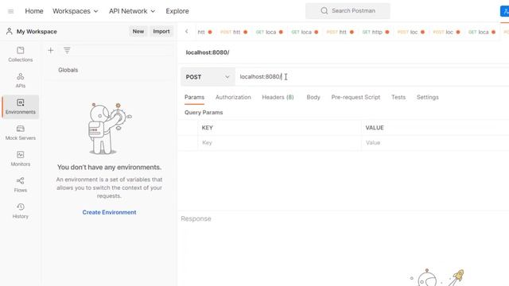Open the Pre-request Script tab
509x286 pixels.
click(x=356, y=97)
